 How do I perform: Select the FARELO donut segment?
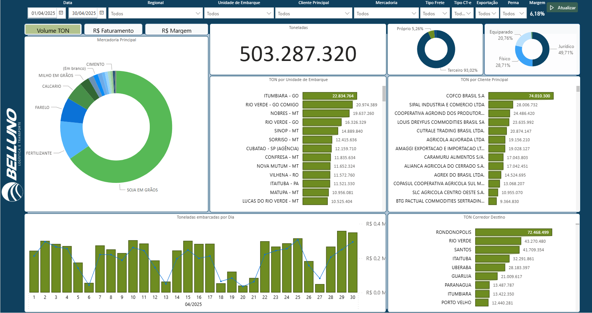(x=74, y=112)
